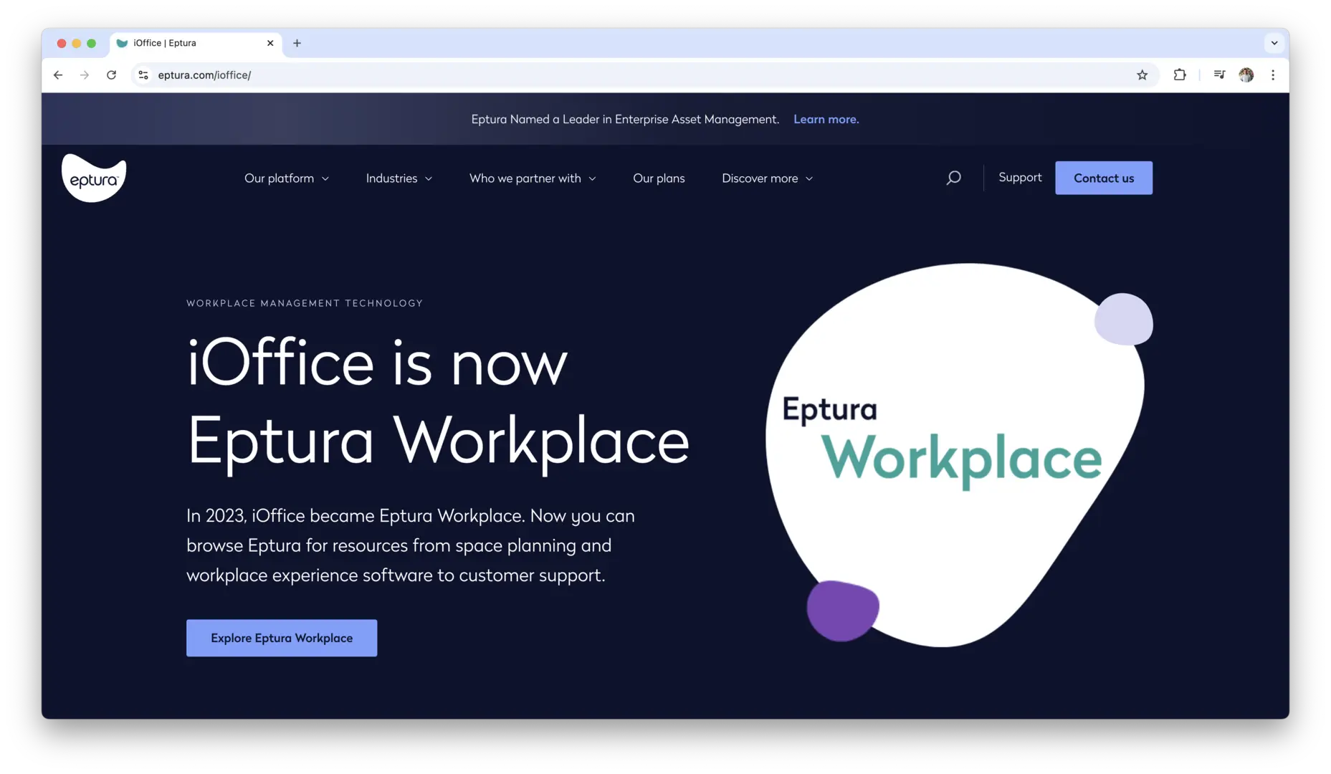Click the browser forward arrow

tap(85, 75)
